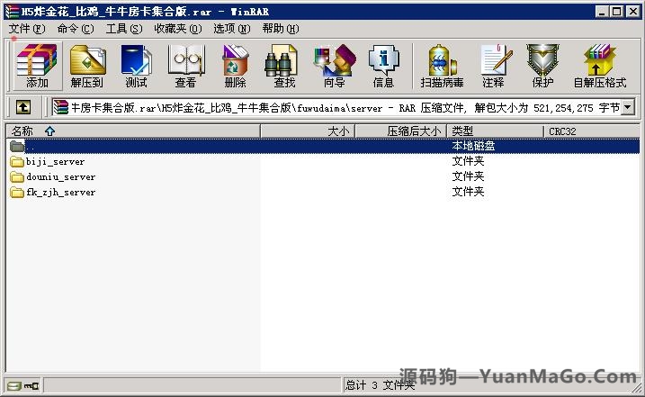Click the douniu_server folder icon

pos(17,176)
